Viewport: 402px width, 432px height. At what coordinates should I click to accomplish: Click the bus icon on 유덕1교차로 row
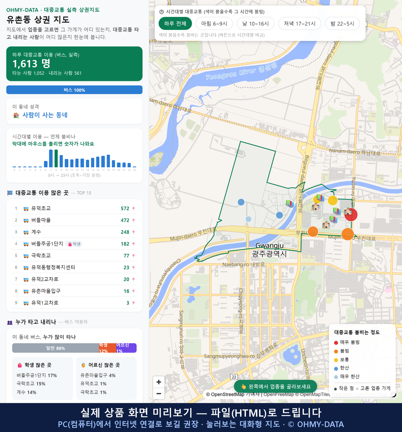pyautogui.click(x=26, y=303)
